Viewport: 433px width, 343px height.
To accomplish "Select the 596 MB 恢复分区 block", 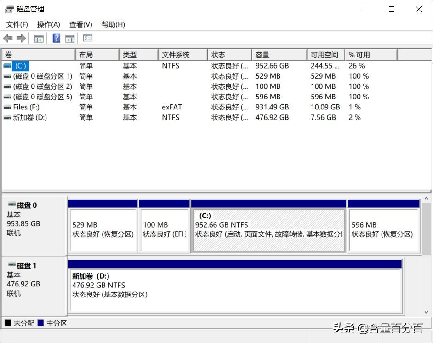I will pos(384,228).
